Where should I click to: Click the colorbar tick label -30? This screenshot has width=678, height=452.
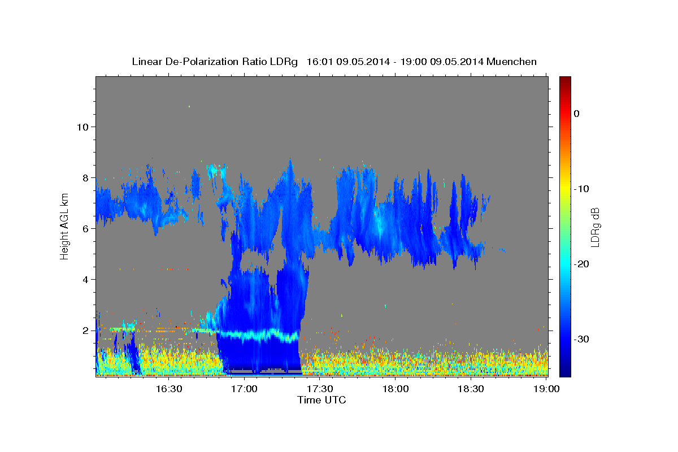point(581,339)
